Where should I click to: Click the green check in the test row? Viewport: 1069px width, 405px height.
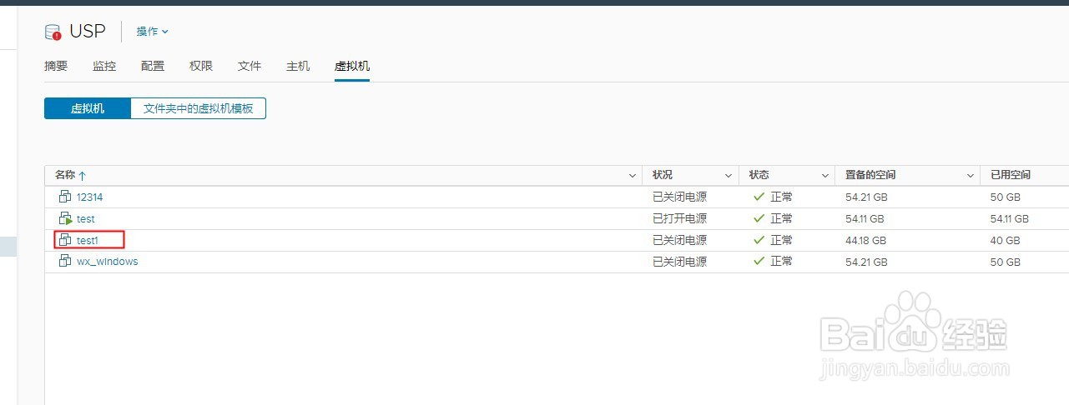click(759, 218)
